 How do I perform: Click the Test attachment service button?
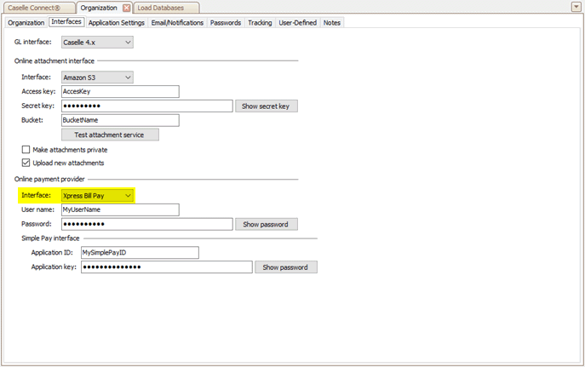tap(110, 135)
